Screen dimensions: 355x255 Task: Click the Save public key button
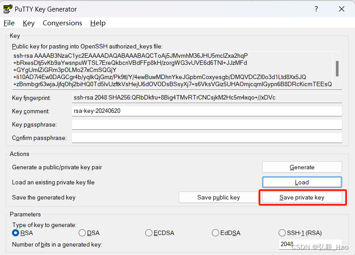pos(218,198)
